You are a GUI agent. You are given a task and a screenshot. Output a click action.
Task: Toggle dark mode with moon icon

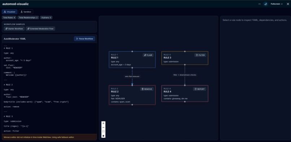pos(266,4)
